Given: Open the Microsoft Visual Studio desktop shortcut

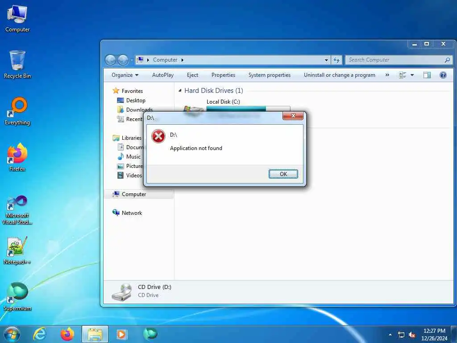Looking at the screenshot, I should click(17, 210).
